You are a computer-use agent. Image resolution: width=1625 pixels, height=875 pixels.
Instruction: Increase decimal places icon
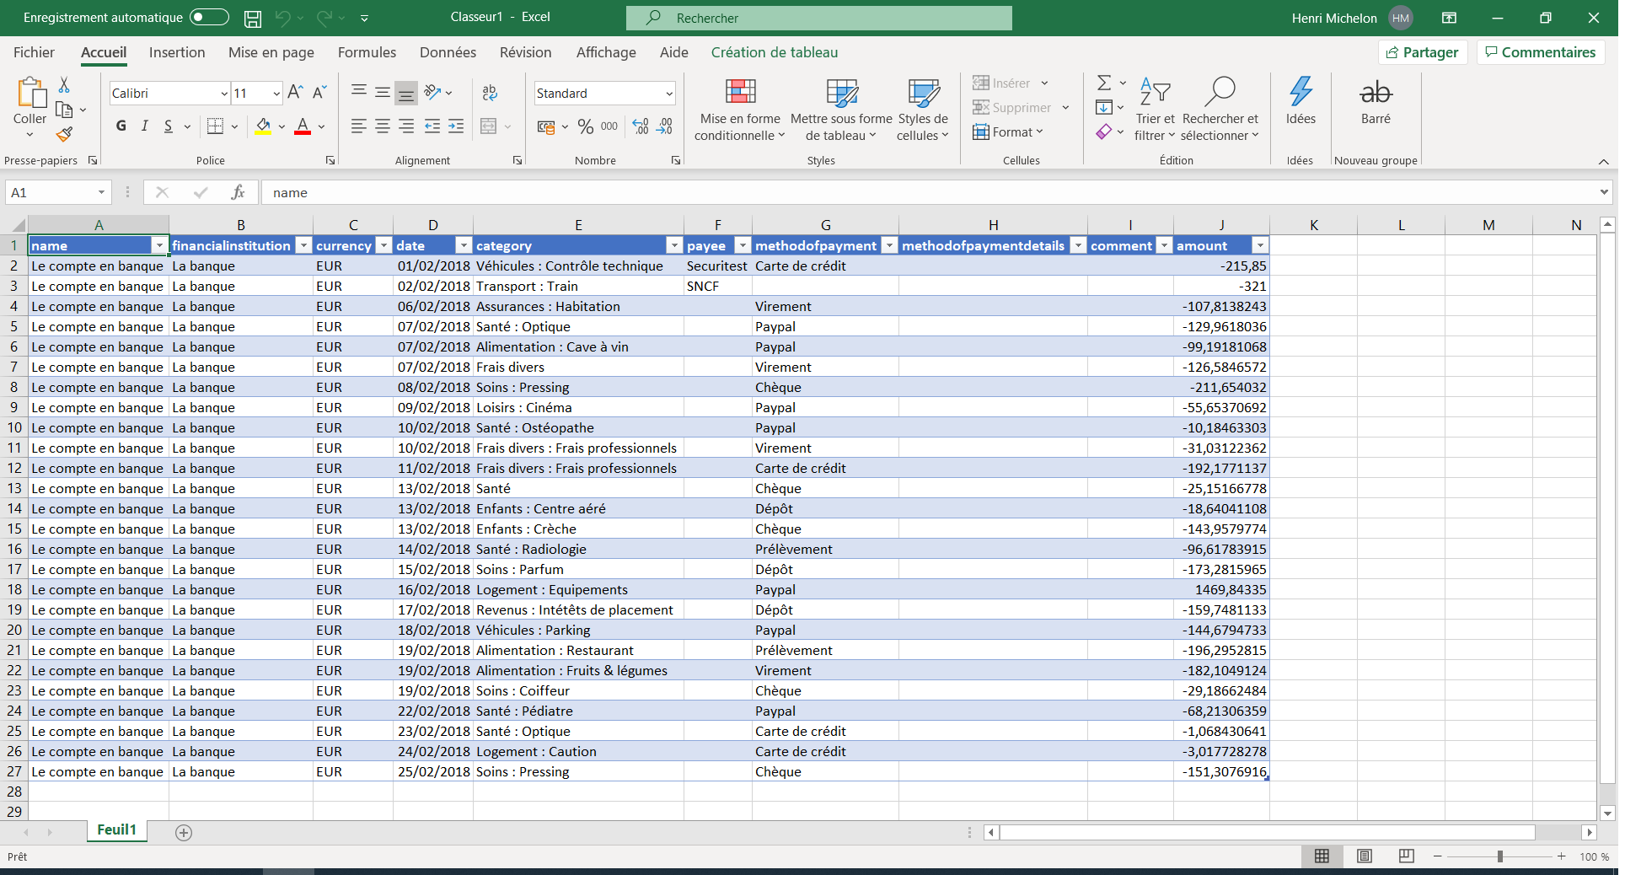coord(641,126)
